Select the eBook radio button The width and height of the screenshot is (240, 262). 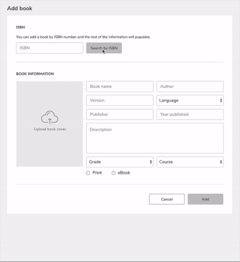113,173
